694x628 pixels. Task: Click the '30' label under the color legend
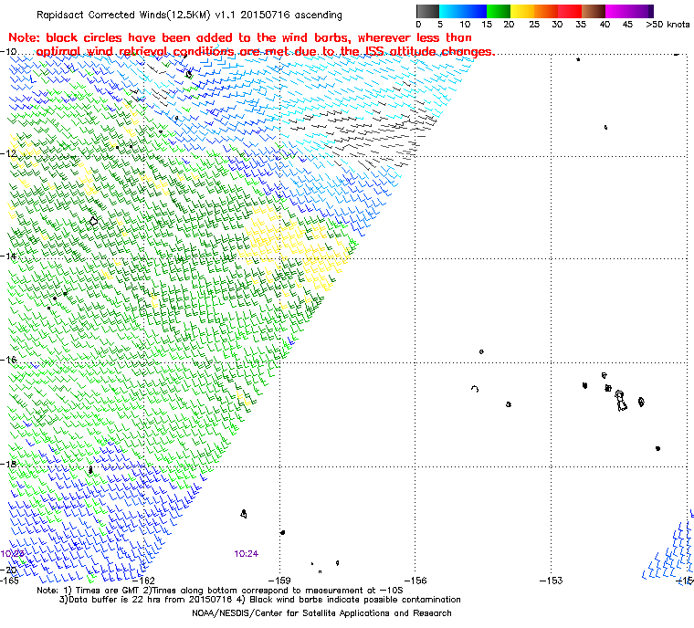pyautogui.click(x=557, y=25)
